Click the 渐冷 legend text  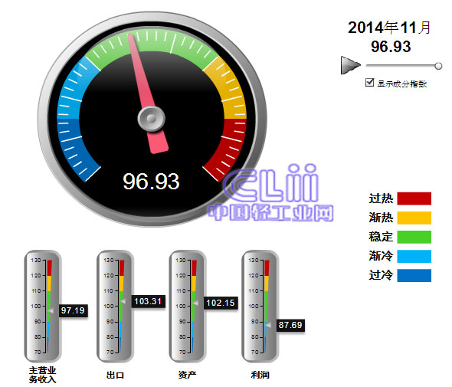pyautogui.click(x=381, y=256)
